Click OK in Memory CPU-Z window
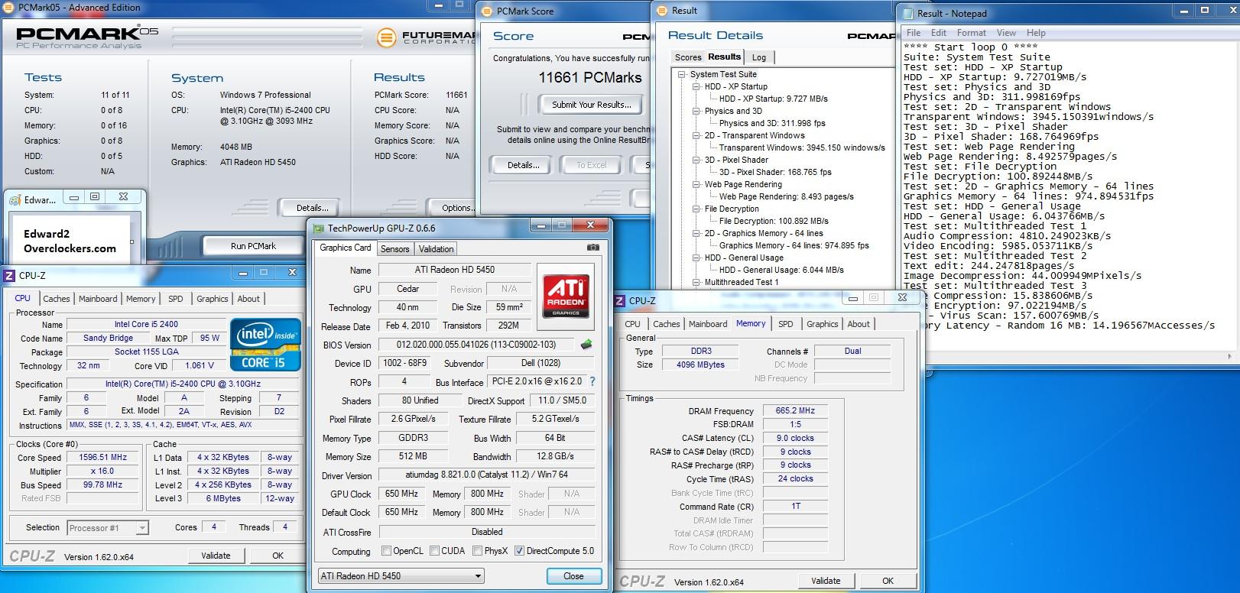Screen dimensions: 1240x593 [x=888, y=581]
